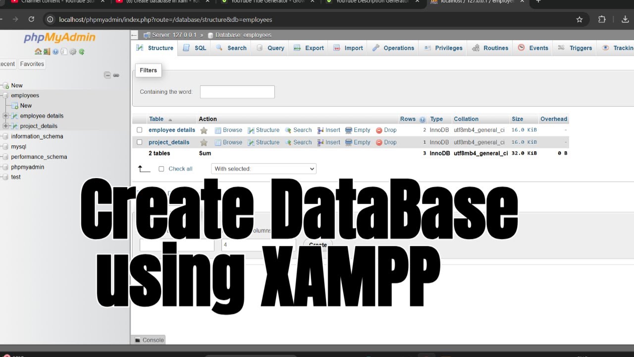
Task: Switch to the SQL tab
Action: tap(194, 48)
